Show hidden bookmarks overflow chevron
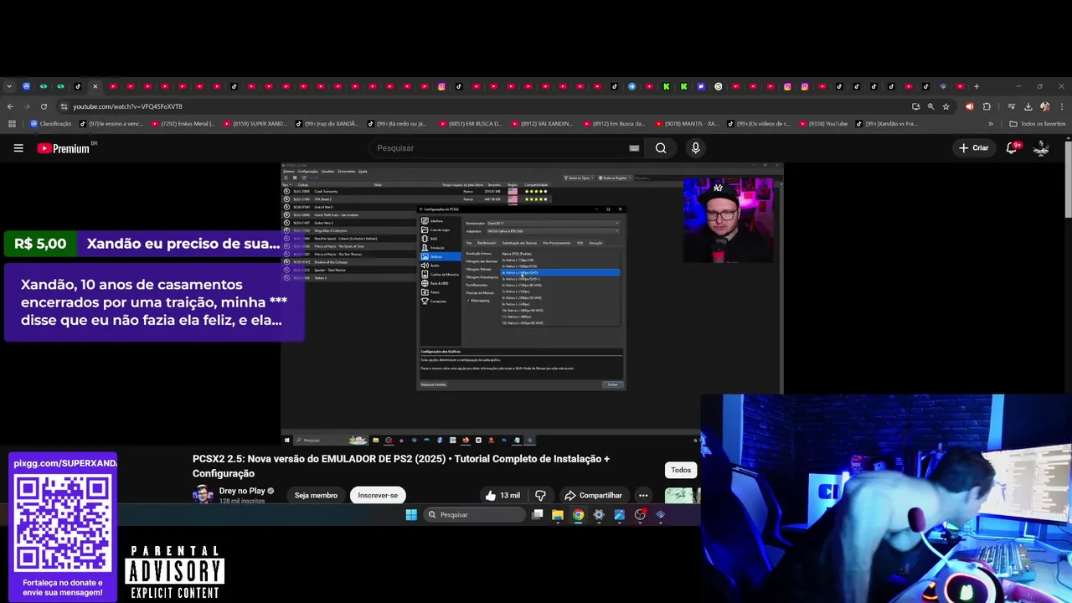 pyautogui.click(x=991, y=124)
